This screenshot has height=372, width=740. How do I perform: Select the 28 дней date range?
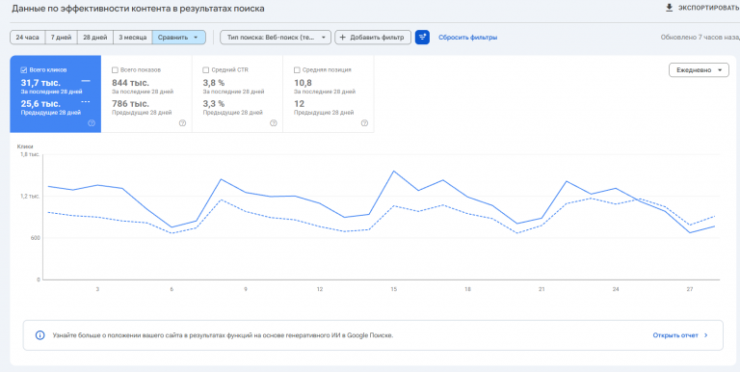point(95,38)
